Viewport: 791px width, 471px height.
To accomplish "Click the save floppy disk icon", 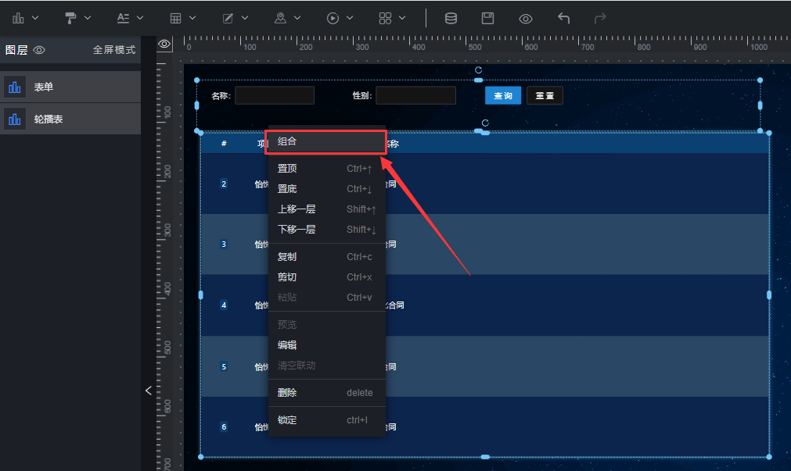I will (x=487, y=18).
